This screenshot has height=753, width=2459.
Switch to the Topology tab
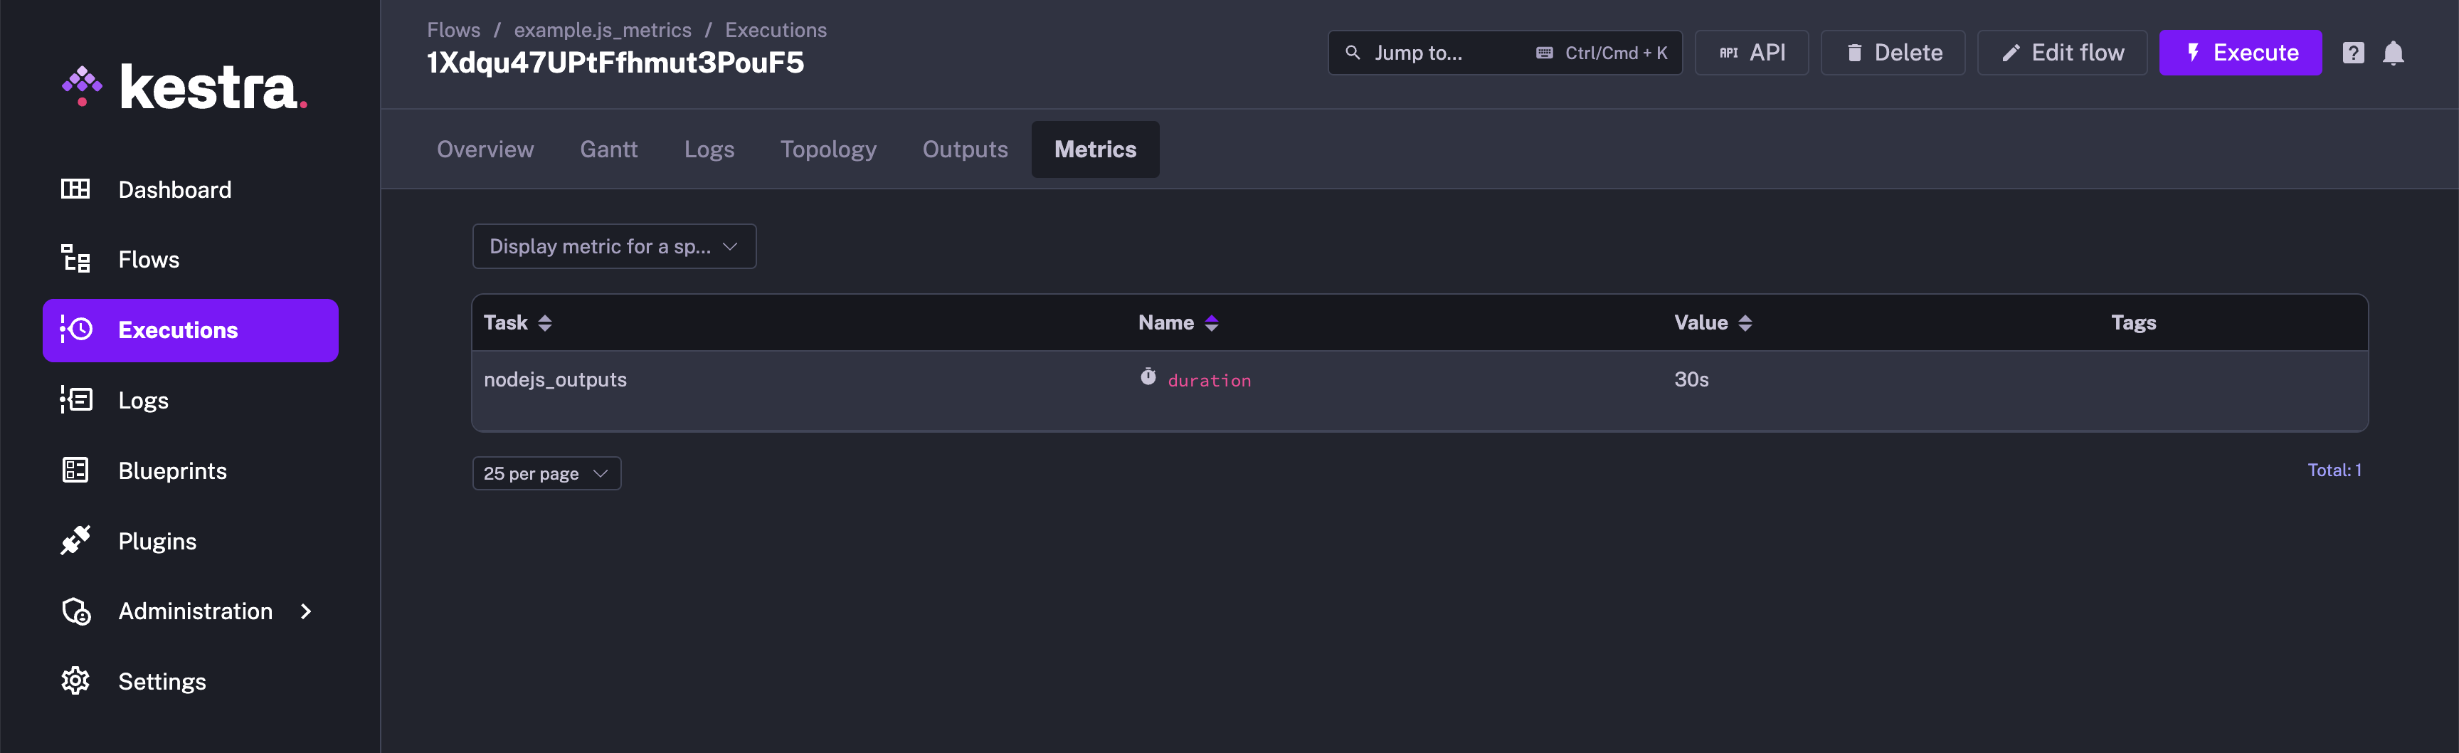(827, 149)
